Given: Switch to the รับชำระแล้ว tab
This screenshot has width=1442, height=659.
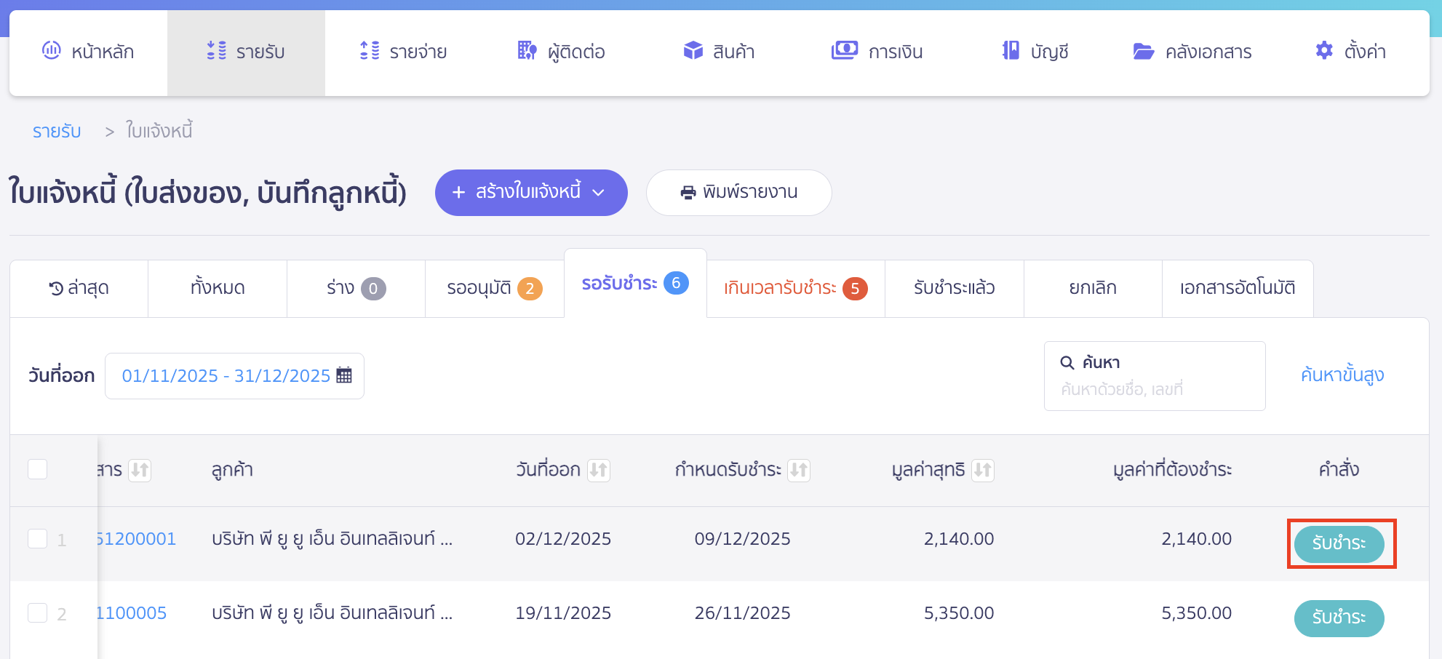Looking at the screenshot, I should coord(954,288).
